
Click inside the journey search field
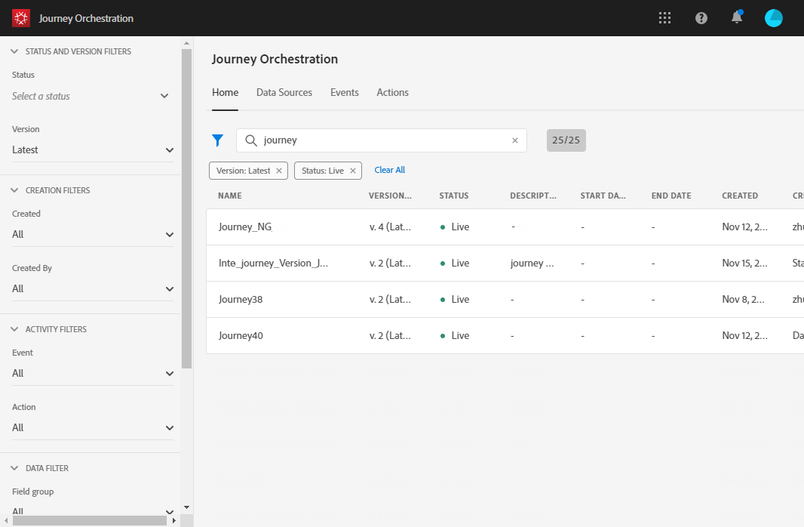coord(377,140)
